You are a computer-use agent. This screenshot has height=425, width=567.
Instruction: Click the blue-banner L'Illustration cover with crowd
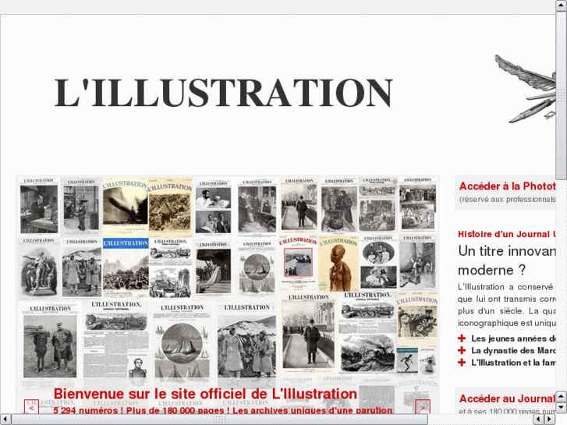pos(126,268)
